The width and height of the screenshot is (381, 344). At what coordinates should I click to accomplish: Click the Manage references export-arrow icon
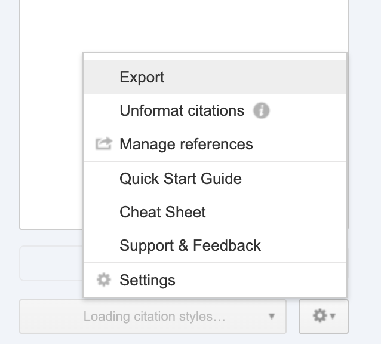[103, 144]
